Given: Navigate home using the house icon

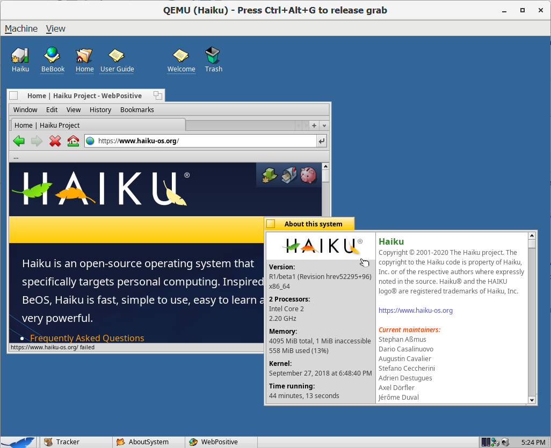Looking at the screenshot, I should point(74,141).
